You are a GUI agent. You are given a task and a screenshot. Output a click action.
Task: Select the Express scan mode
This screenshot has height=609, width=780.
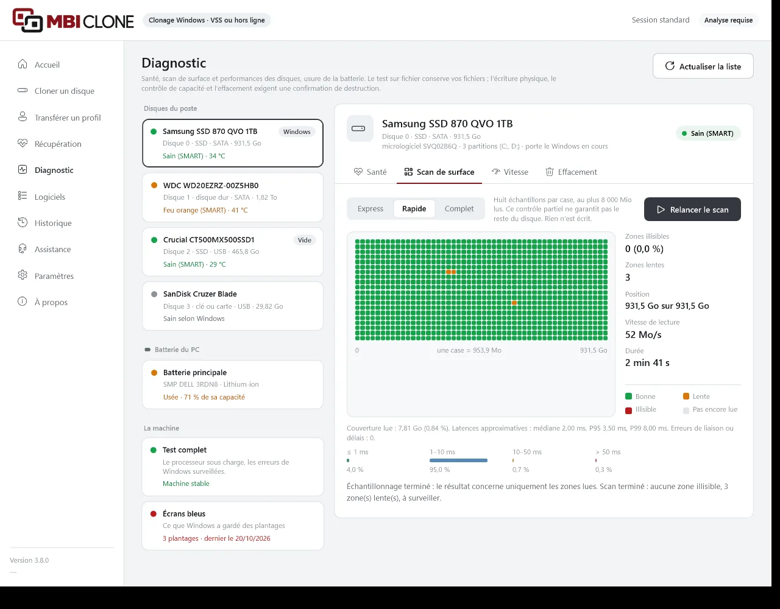pos(370,209)
